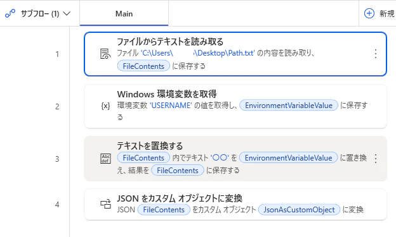
Task: Open the three-dot menu on step 3
Action: [376, 159]
